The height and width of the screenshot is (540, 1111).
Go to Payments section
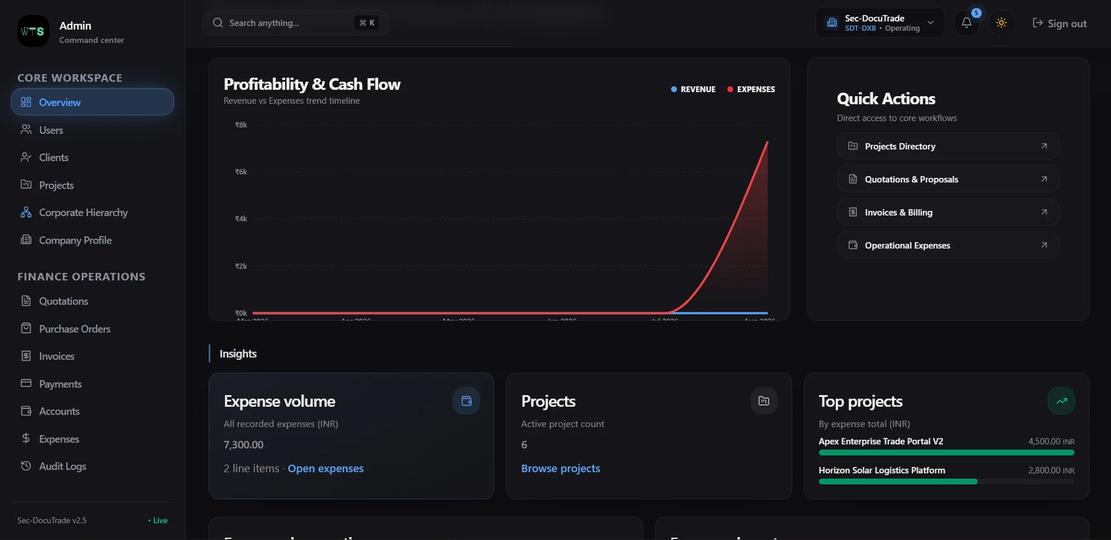coord(92,384)
